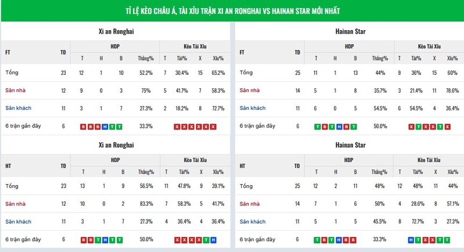
Task: Open Sân khách row in Hainan Star FT table
Action: coord(253,108)
